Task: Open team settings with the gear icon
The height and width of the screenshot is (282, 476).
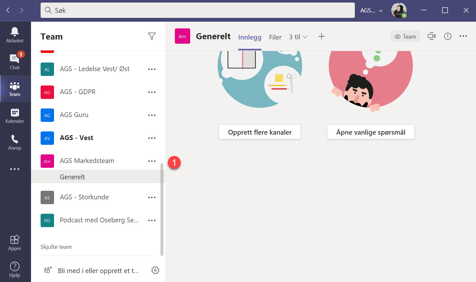Action: tap(155, 270)
